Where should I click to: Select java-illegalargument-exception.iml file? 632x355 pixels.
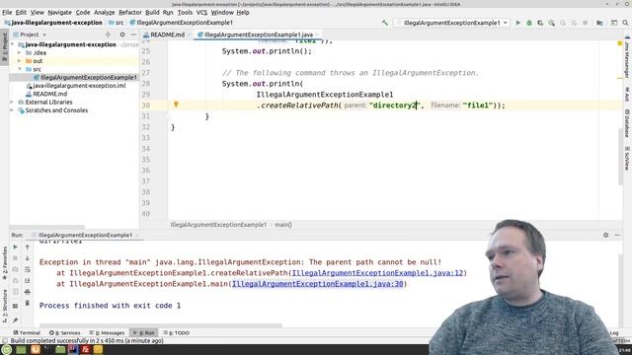pos(79,86)
